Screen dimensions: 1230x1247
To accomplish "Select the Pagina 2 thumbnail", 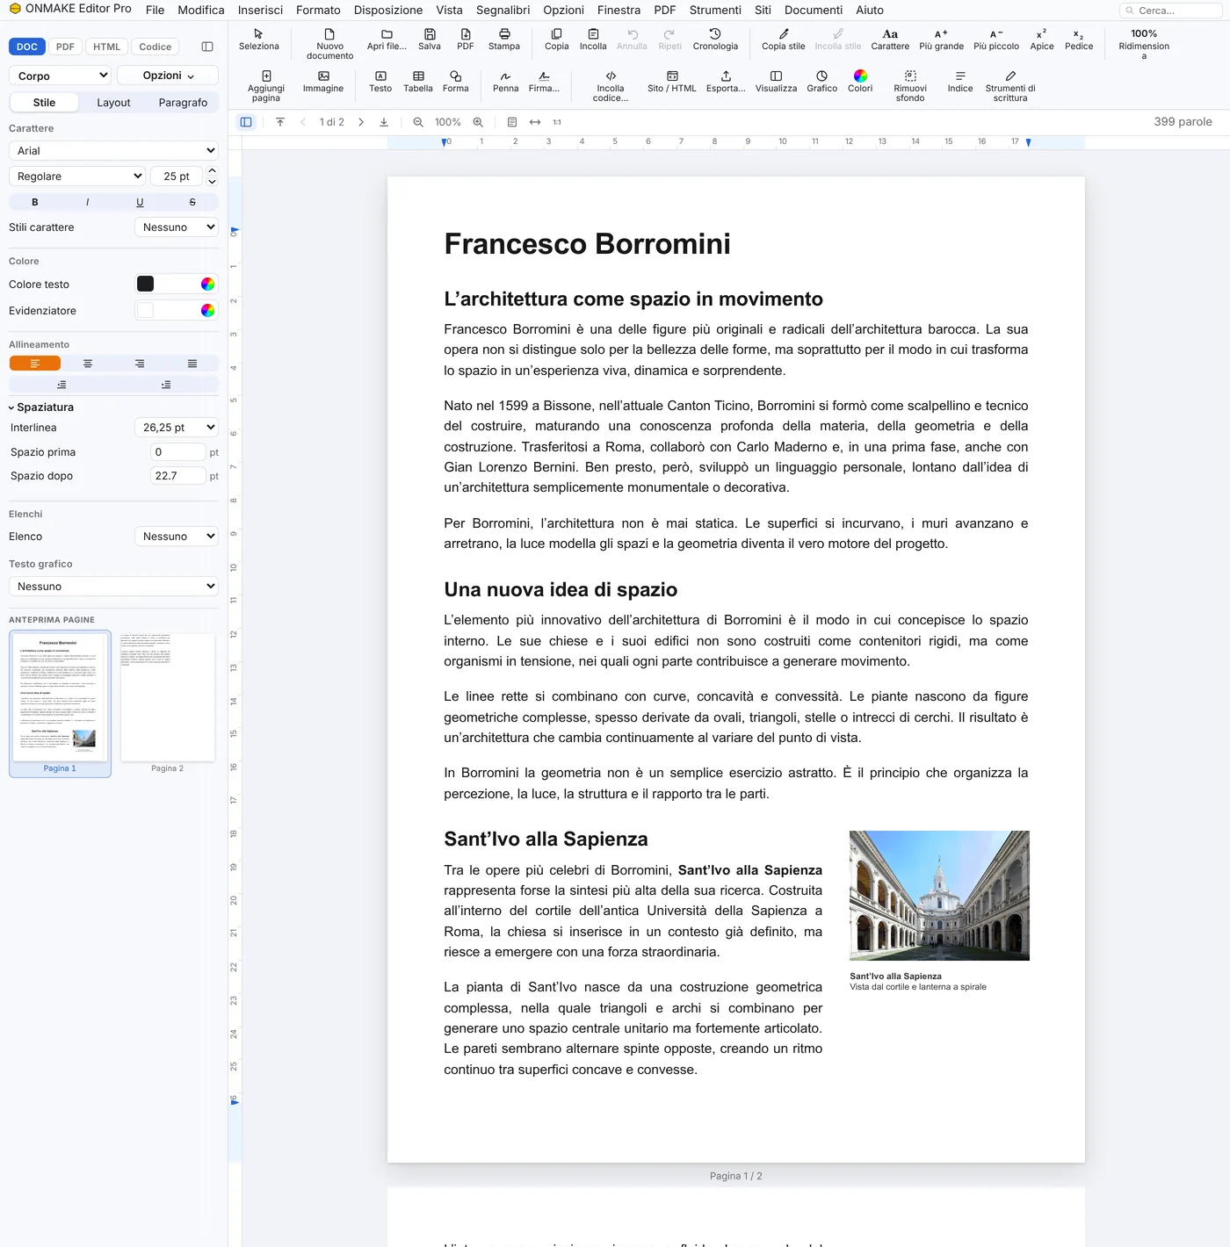I will coord(168,703).
